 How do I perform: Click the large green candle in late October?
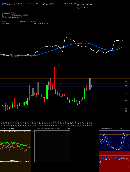click(x=47, y=92)
